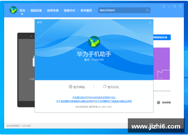Viewport: 188px width, 136px height.
Task: Switch to the 首页 tab
Action: click(x=22, y=11)
